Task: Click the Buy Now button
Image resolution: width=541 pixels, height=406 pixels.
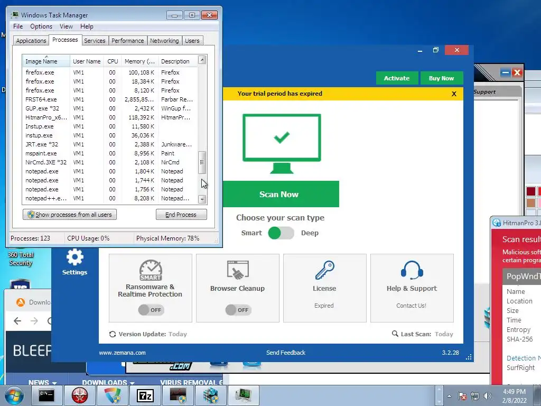Action: click(442, 78)
